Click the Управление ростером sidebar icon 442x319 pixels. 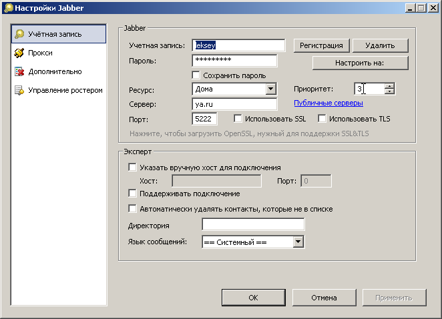(x=20, y=90)
